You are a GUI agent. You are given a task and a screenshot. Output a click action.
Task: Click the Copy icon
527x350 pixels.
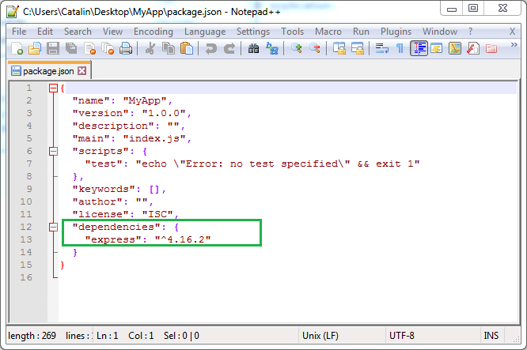click(169, 48)
